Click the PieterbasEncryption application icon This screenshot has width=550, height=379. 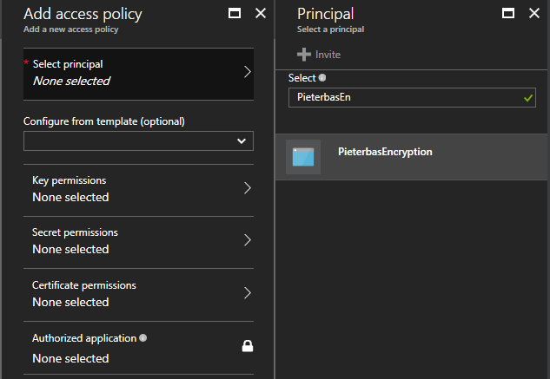(303, 157)
